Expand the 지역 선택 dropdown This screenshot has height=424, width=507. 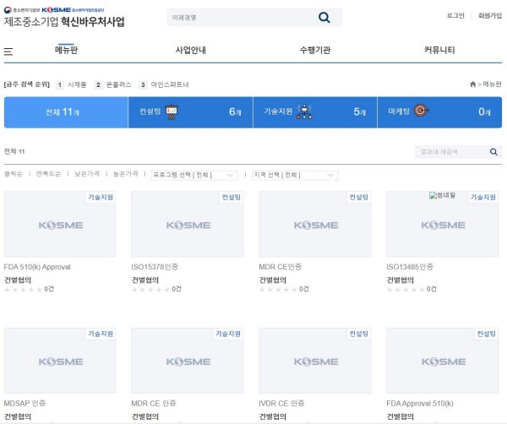(x=294, y=175)
